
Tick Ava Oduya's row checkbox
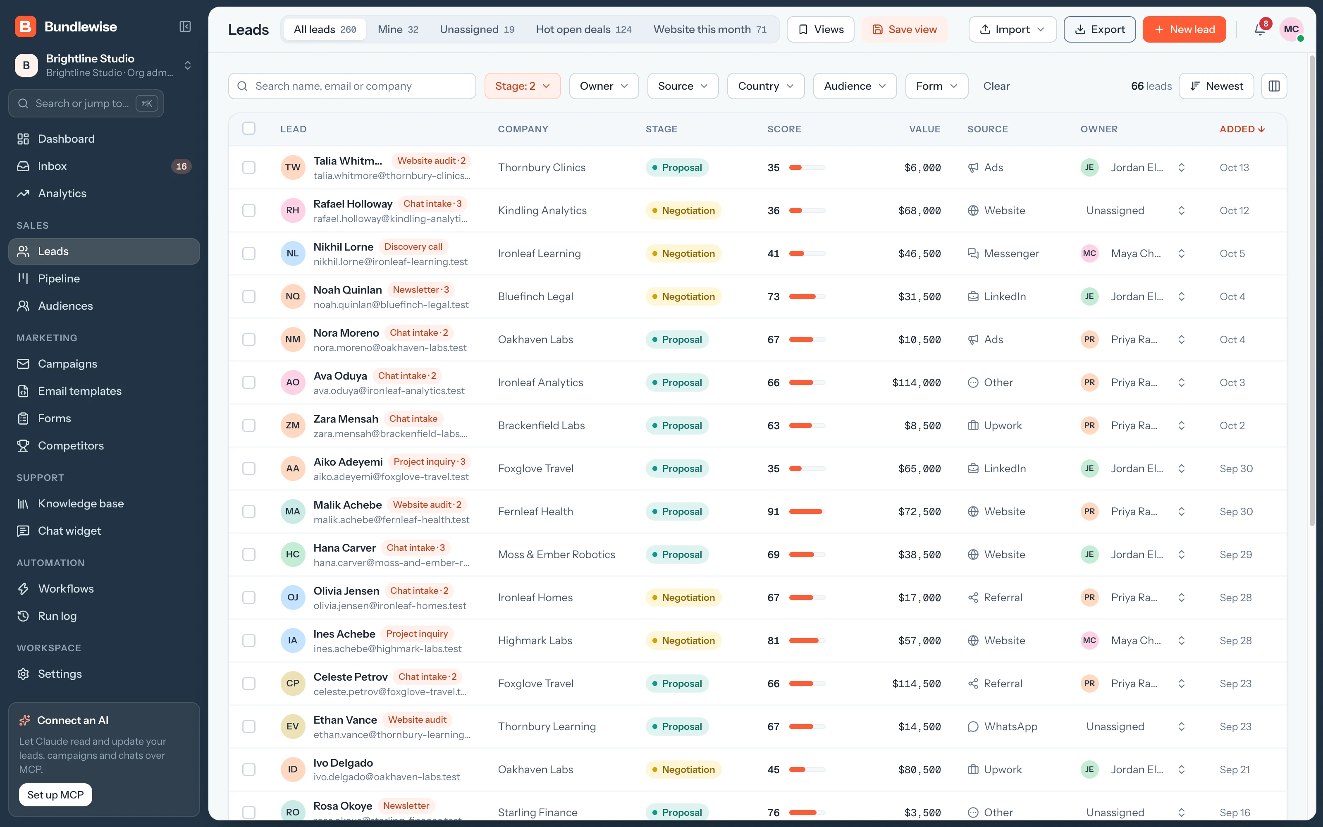(249, 382)
